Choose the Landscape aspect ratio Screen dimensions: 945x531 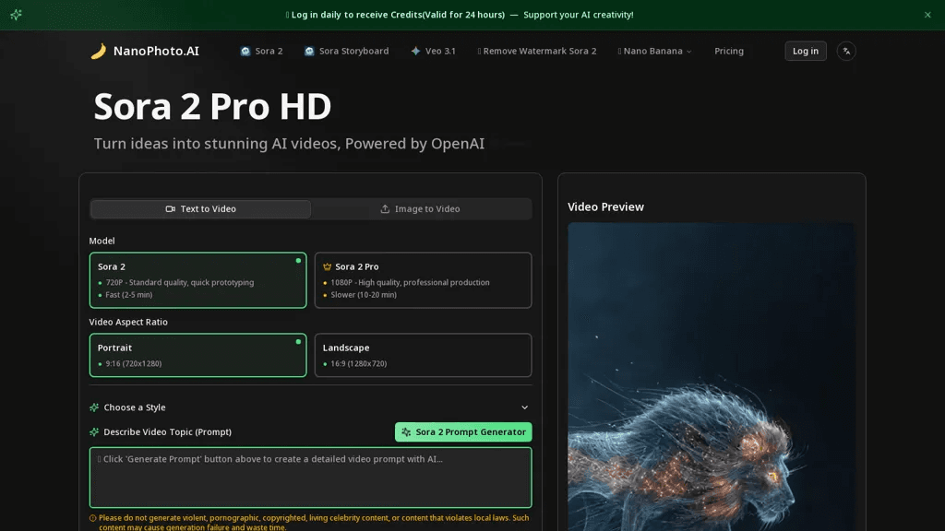pos(423,355)
